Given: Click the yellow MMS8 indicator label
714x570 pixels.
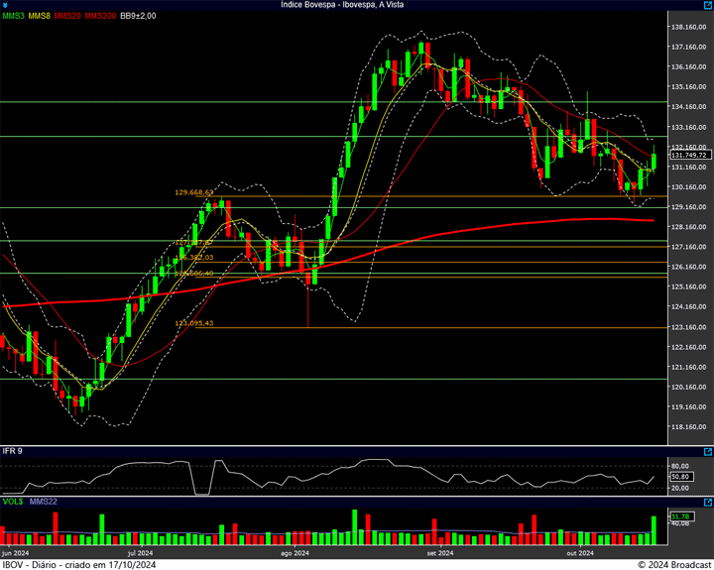Looking at the screenshot, I should pos(40,16).
